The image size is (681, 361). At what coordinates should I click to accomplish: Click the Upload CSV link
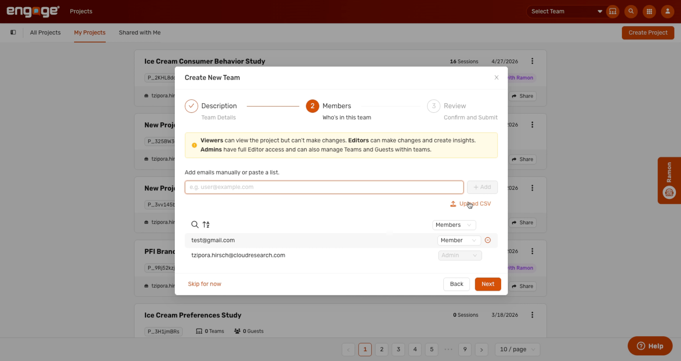471,204
